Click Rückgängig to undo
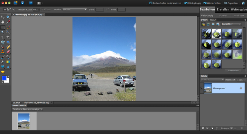Screen dimensions: 247x134 pyautogui.click(x=193, y=3)
